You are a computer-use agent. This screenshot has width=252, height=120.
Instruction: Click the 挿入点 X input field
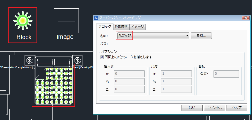(129, 74)
